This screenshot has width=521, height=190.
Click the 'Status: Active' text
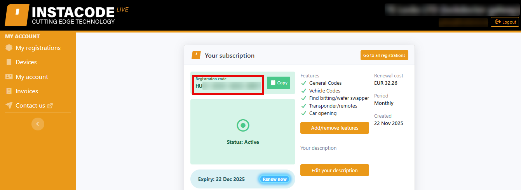(243, 142)
